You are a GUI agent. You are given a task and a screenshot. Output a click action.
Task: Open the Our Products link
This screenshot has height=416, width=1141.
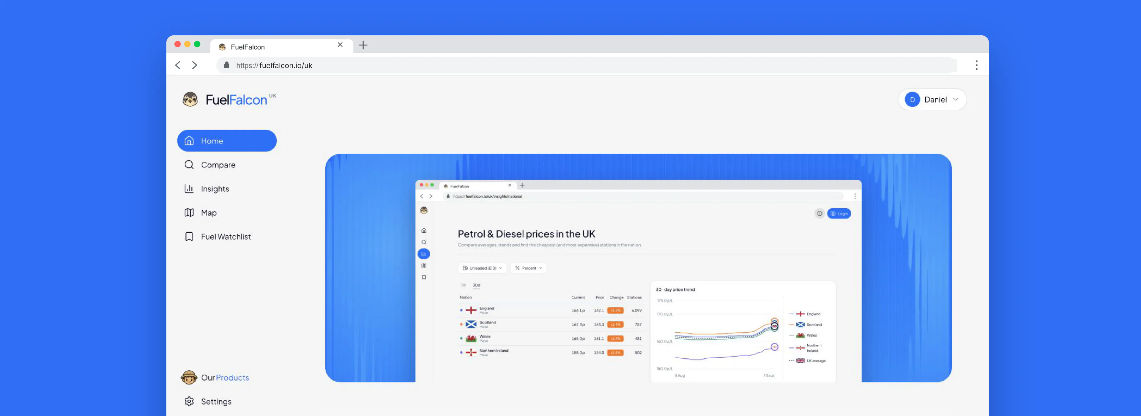click(215, 377)
